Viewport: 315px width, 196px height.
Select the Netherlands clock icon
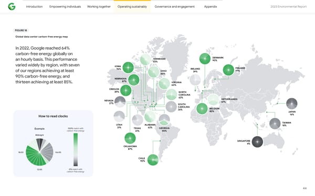coord(213,100)
